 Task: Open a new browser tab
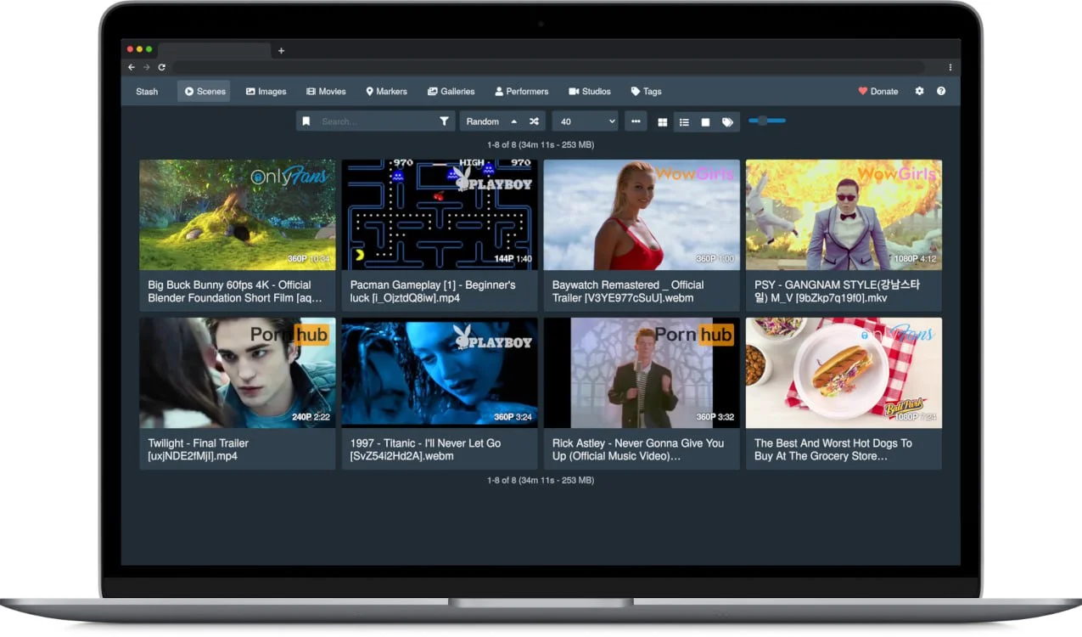click(x=282, y=51)
